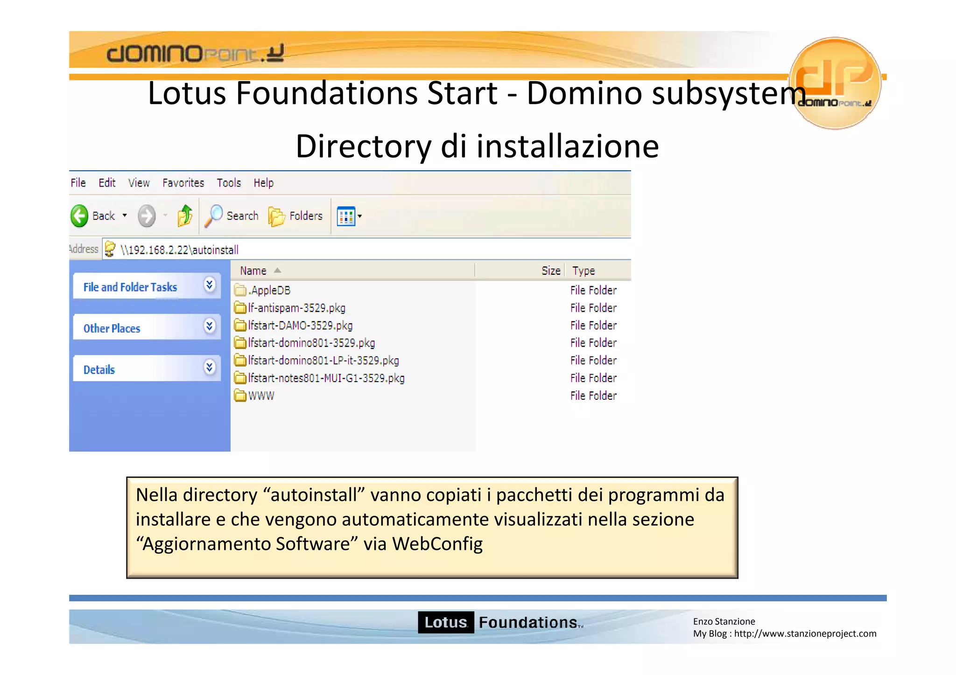
Task: Click lf-antispam-3529.pkg file name
Action: [x=297, y=308]
